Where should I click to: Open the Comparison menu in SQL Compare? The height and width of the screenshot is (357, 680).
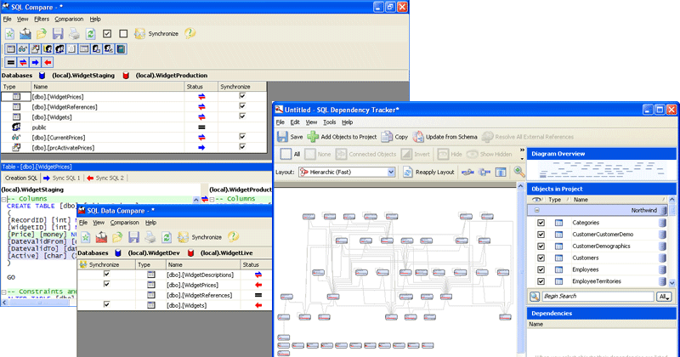[x=69, y=19]
